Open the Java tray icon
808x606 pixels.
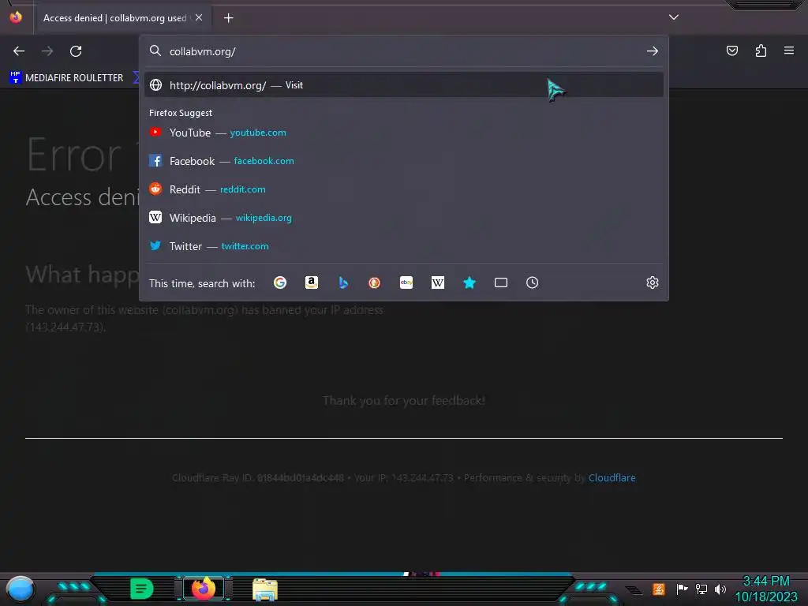pos(659,589)
